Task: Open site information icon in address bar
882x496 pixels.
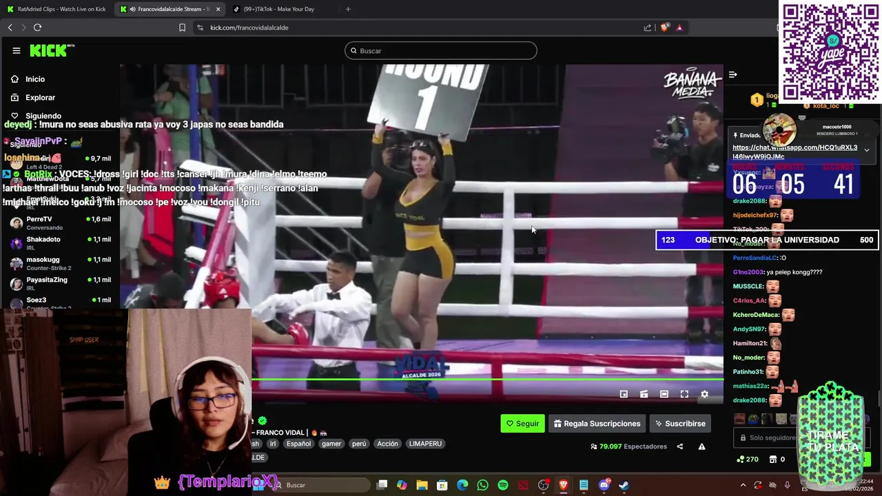Action: (200, 28)
